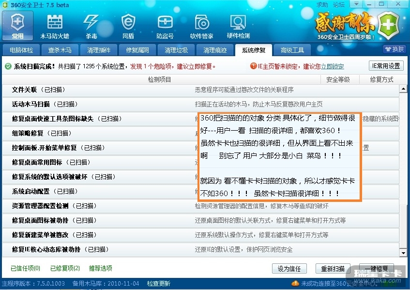This screenshot has width=410, height=290.
Task: Switch to 清理痕迹 tab
Action: (x=214, y=50)
